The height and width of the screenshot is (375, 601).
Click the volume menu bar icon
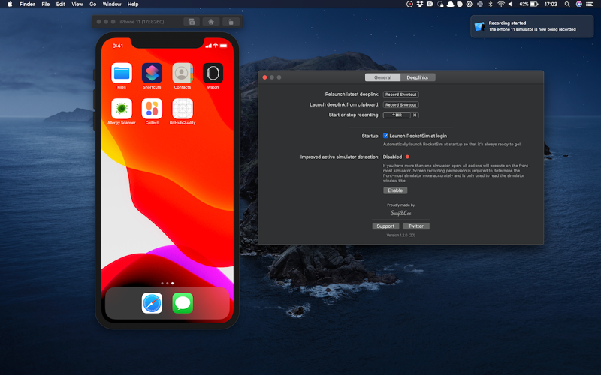[x=510, y=4]
